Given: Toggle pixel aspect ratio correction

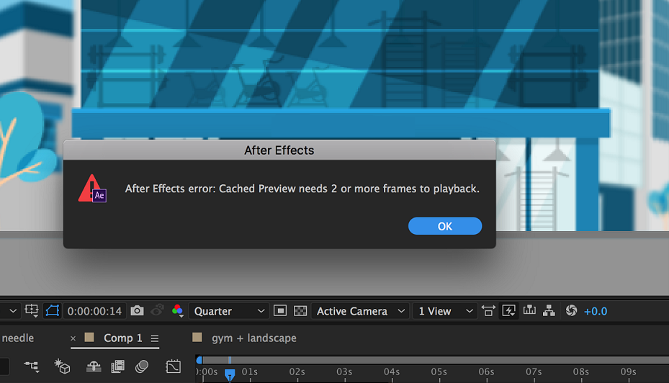Looking at the screenshot, I should 488,311.
